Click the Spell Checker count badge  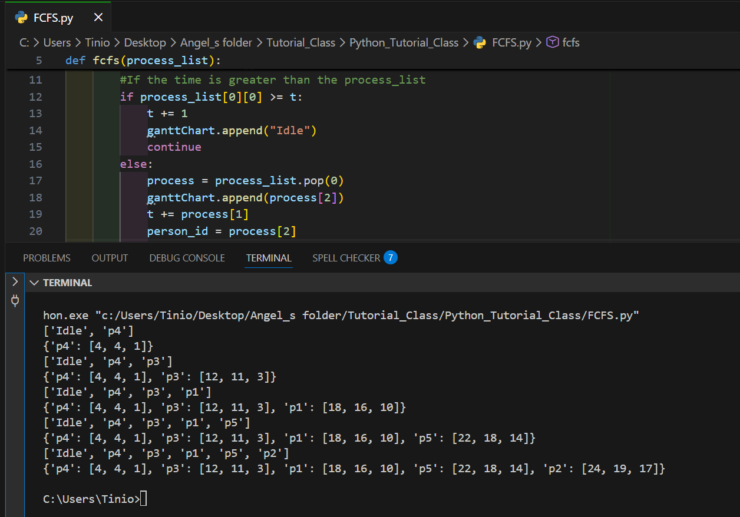click(x=390, y=257)
